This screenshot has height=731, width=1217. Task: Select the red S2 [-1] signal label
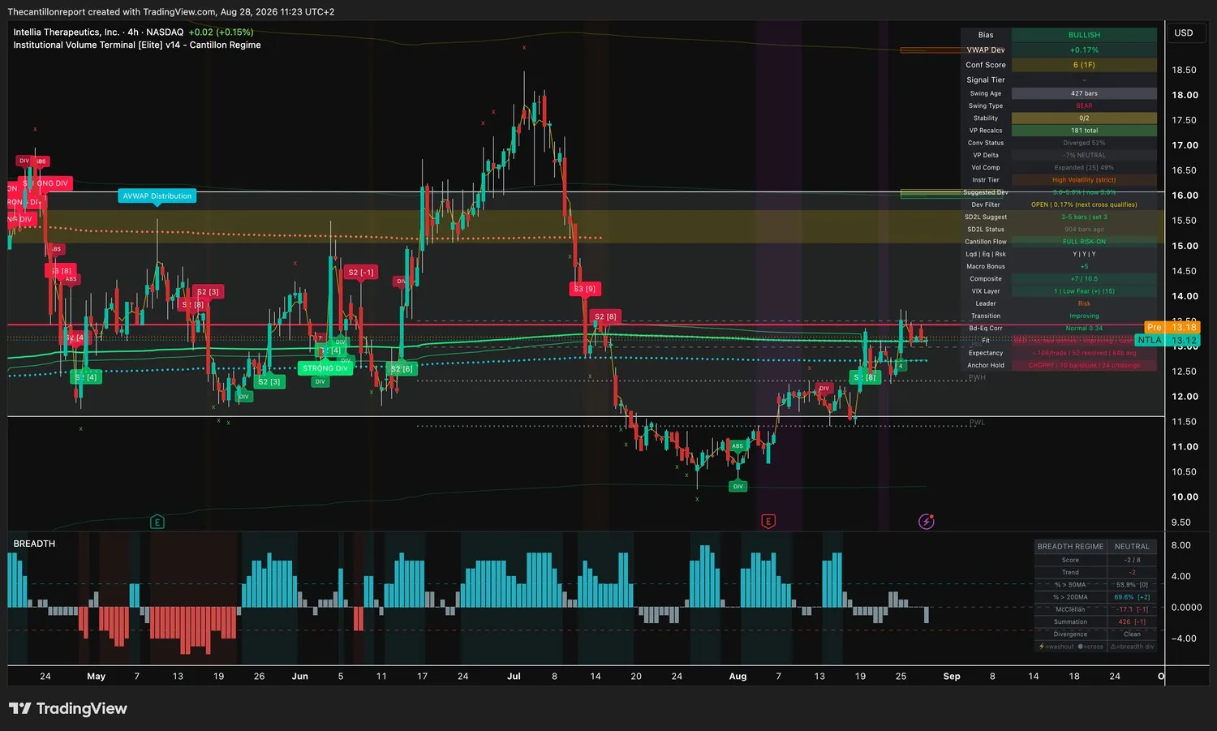pyautogui.click(x=361, y=273)
